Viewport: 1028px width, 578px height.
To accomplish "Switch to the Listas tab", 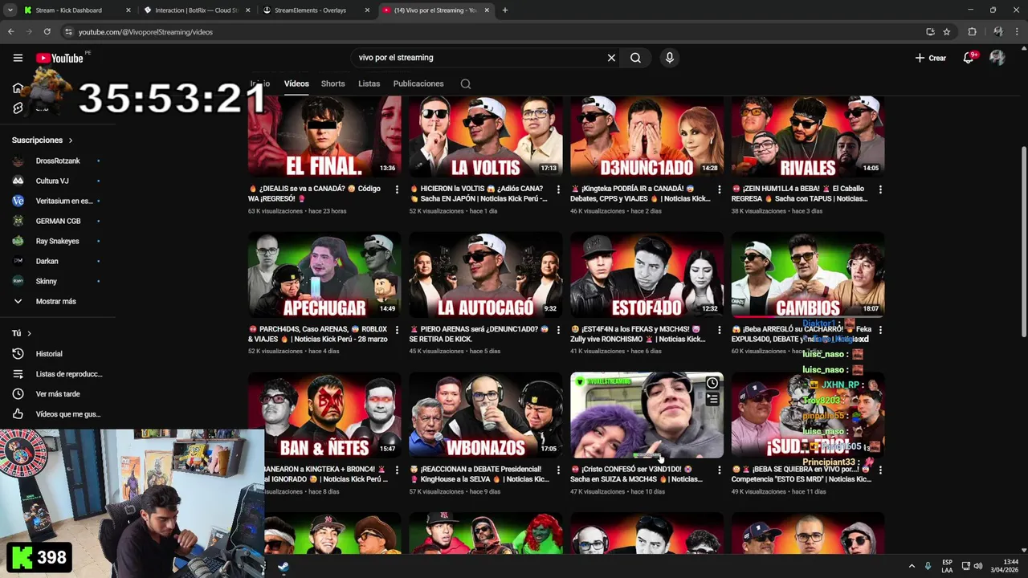I will (x=369, y=83).
